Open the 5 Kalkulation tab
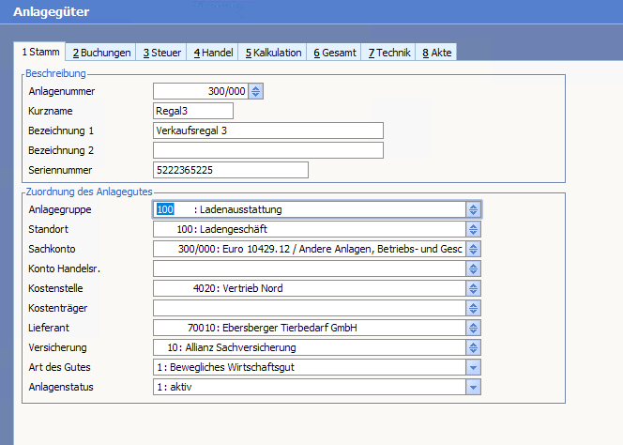The width and height of the screenshot is (623, 445). tap(273, 53)
